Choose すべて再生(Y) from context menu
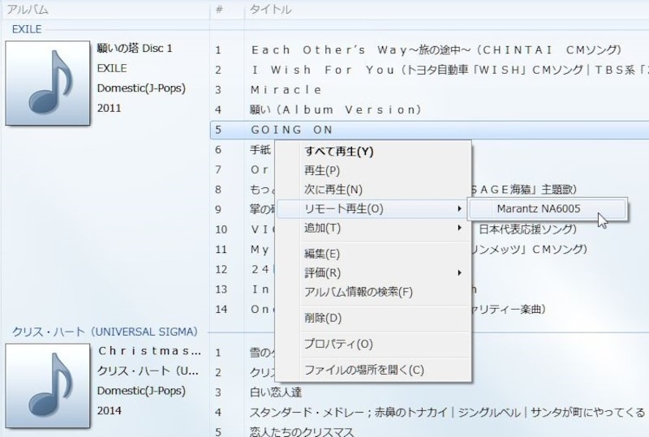Viewport: 649px width, 437px height. (x=338, y=151)
